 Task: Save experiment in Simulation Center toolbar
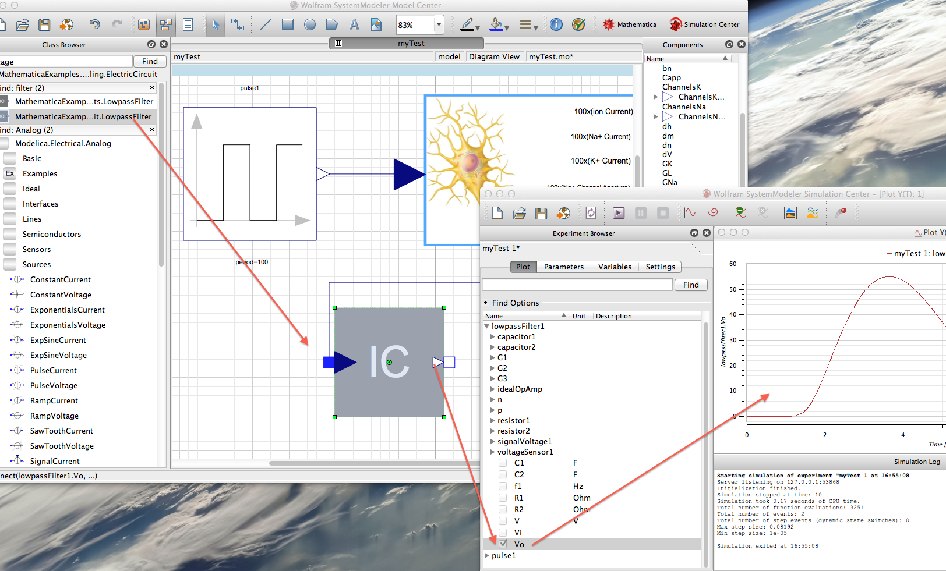coord(541,213)
